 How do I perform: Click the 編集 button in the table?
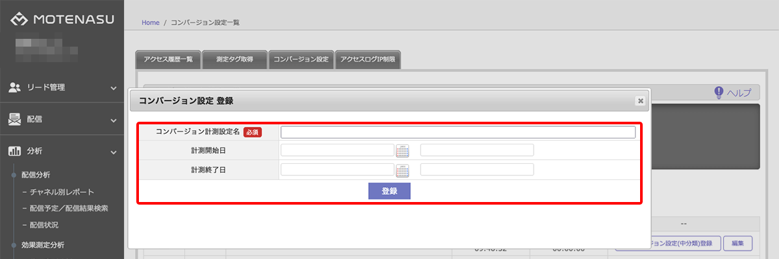click(737, 243)
